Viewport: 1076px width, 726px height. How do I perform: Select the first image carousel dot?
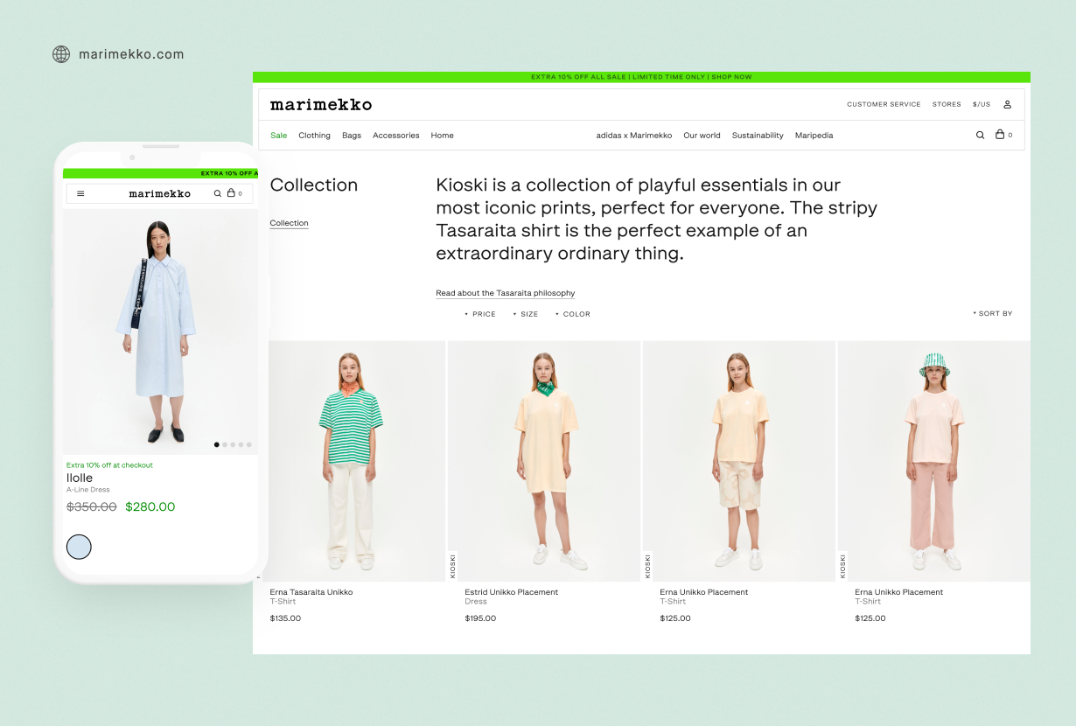(217, 444)
